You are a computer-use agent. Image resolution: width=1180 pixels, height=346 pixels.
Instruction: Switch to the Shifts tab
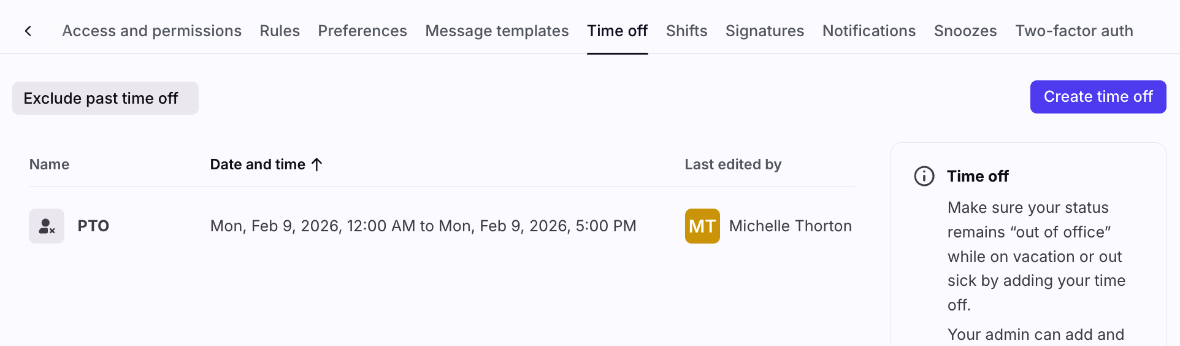pos(686,31)
